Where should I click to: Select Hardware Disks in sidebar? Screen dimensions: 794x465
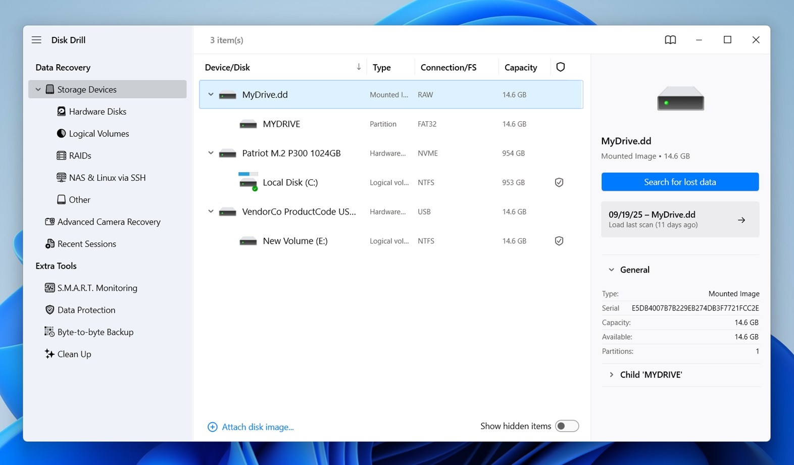[x=97, y=112]
